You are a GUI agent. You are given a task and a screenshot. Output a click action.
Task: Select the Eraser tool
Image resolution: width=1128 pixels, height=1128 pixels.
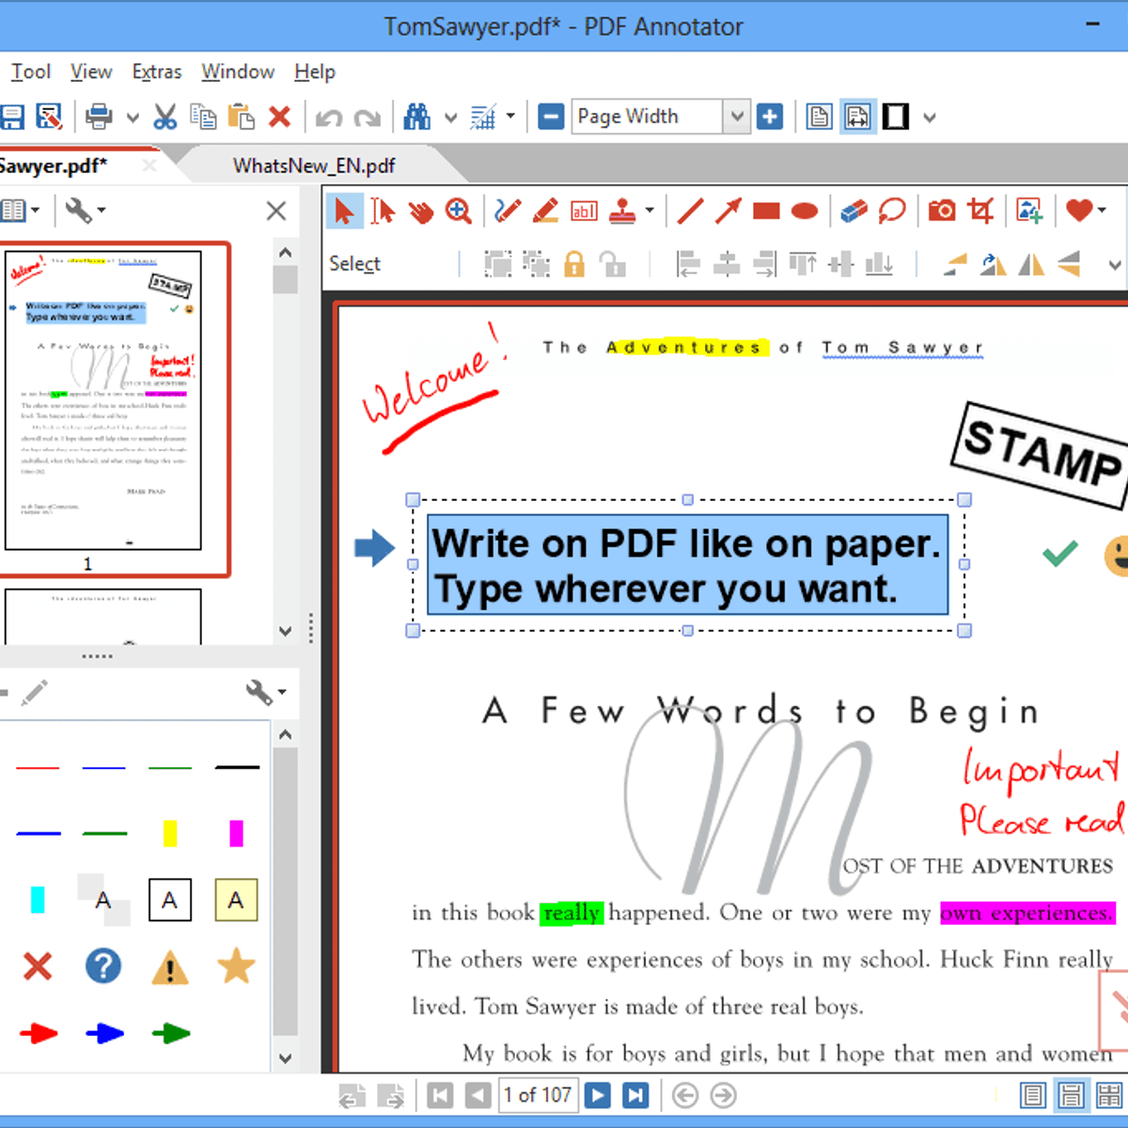[854, 211]
